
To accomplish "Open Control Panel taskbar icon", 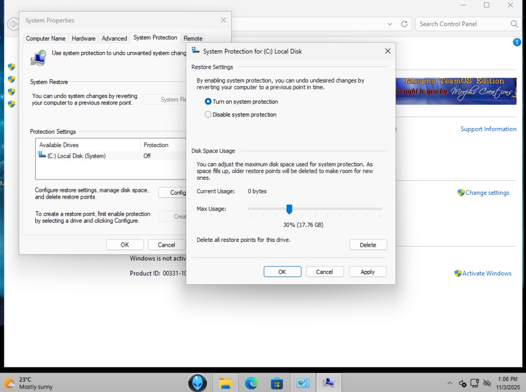I will (303, 383).
